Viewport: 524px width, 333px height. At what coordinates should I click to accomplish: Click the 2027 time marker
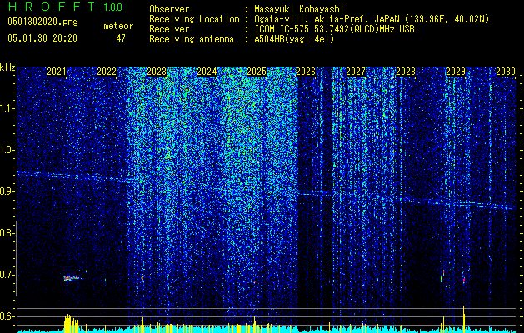(356, 72)
